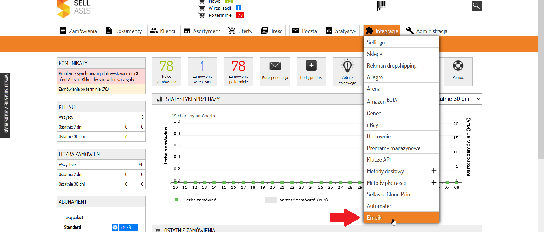Click the ZMIEŃ subscription button
Screen dimensions: 544x232
coord(125,227)
